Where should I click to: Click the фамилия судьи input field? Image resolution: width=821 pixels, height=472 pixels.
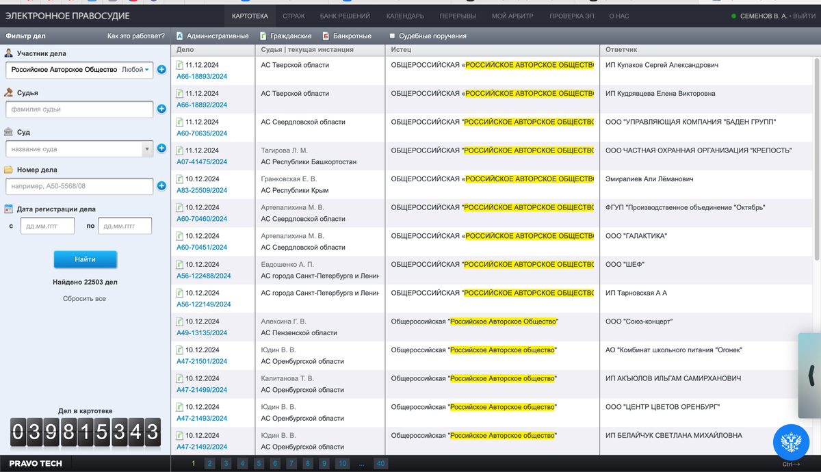point(79,109)
